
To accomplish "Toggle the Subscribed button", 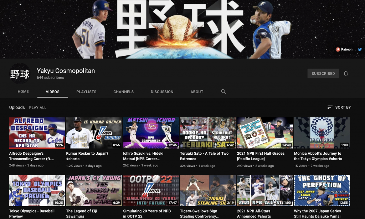I will [x=323, y=74].
